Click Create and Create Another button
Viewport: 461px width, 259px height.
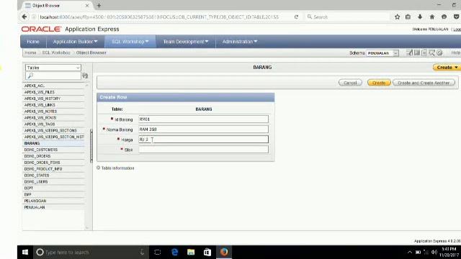424,83
